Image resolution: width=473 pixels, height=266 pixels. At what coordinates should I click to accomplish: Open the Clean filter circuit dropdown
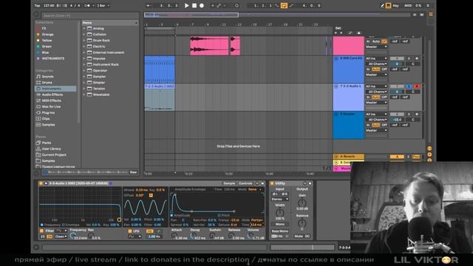point(61,236)
